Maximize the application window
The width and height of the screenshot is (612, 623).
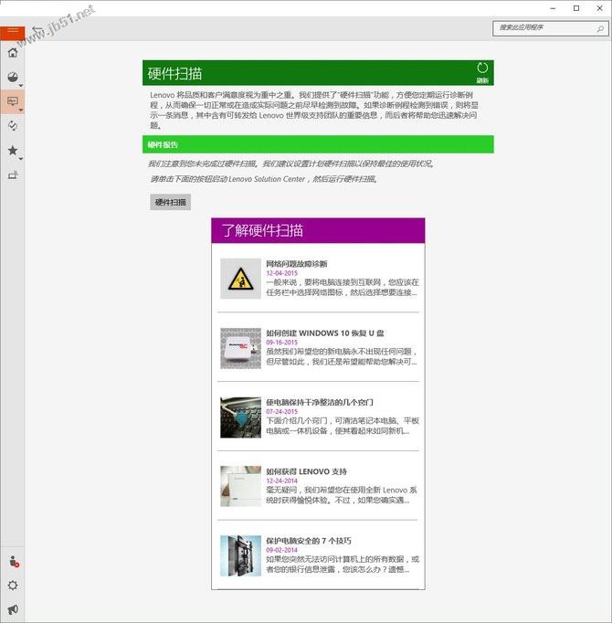click(x=576, y=8)
